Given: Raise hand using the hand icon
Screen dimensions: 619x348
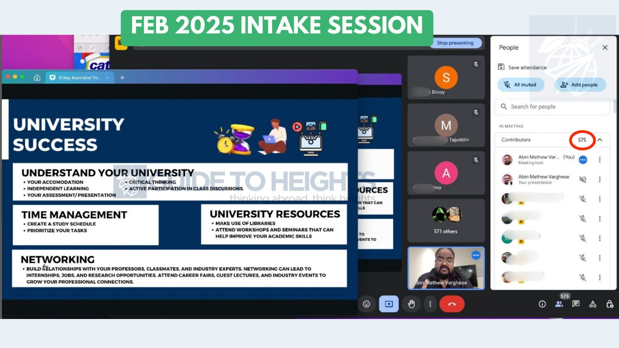Looking at the screenshot, I should pyautogui.click(x=411, y=304).
